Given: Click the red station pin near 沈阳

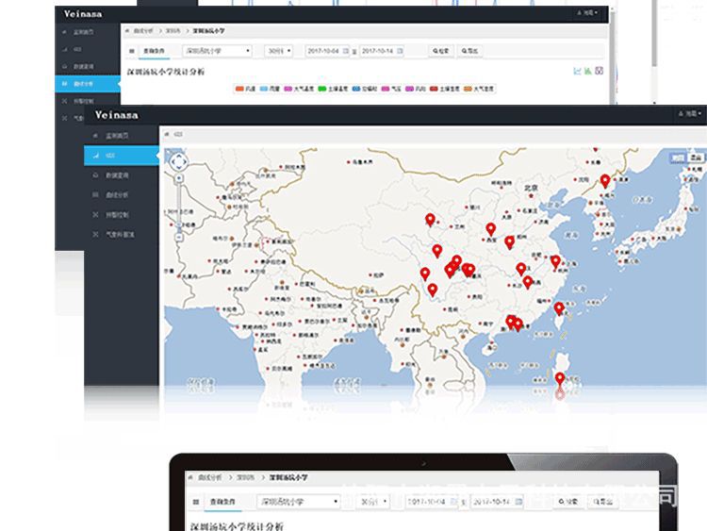Looking at the screenshot, I should [605, 181].
